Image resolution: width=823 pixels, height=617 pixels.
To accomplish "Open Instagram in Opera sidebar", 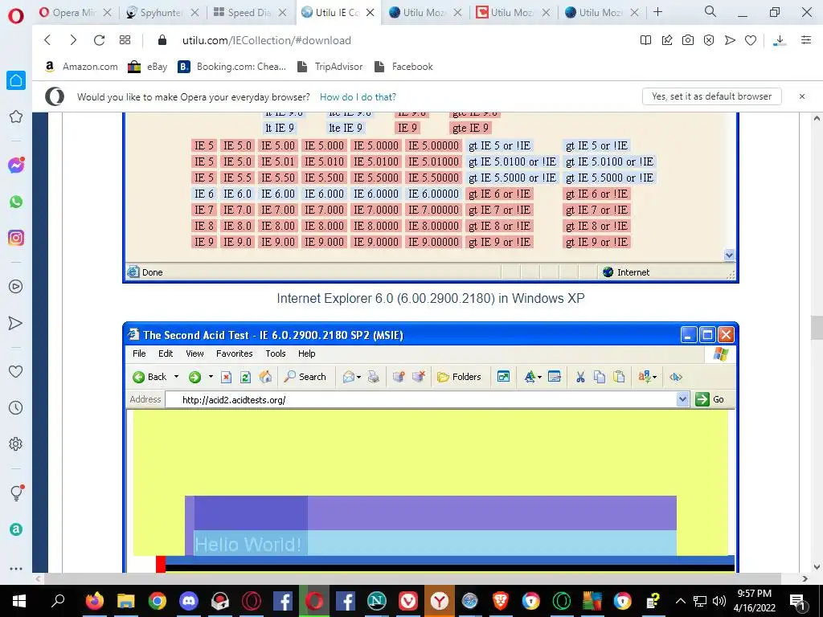I will point(16,238).
